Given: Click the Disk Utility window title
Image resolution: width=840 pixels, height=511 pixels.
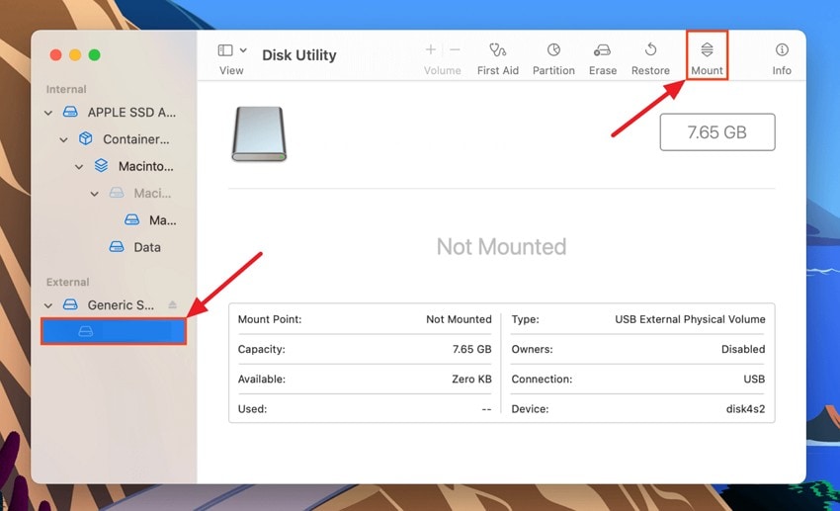Looking at the screenshot, I should pyautogui.click(x=298, y=55).
